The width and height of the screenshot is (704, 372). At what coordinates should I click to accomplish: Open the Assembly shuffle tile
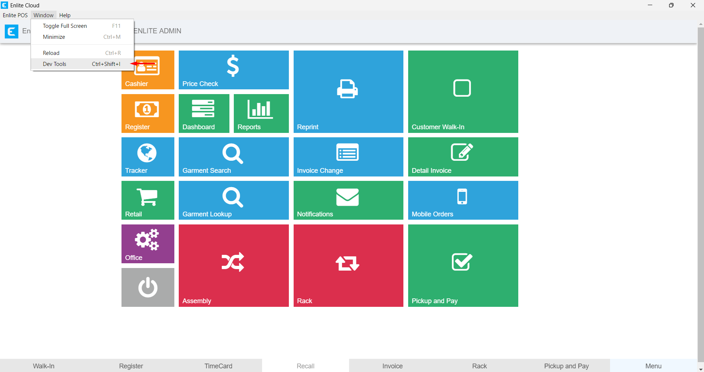233,265
